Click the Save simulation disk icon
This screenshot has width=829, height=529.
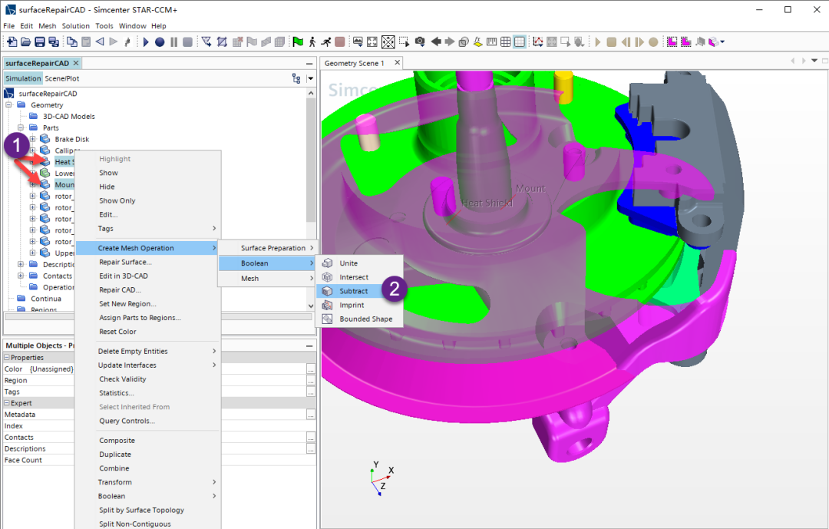pos(40,41)
